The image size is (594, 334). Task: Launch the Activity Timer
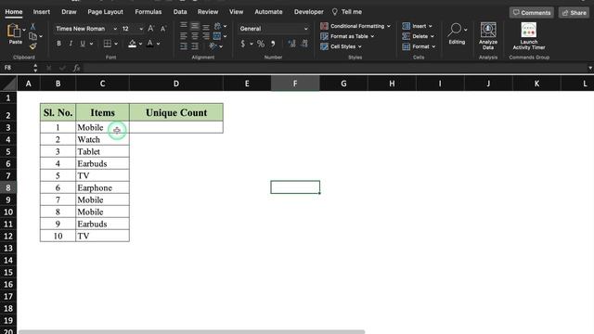pyautogui.click(x=529, y=35)
